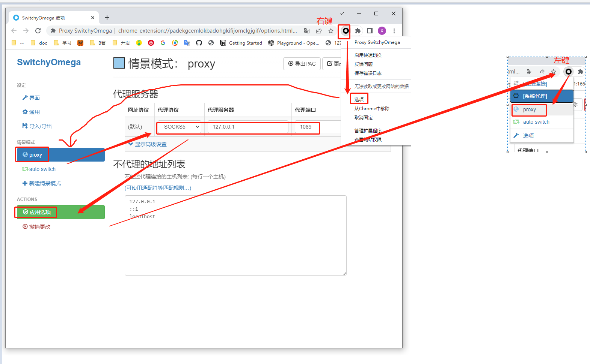Open the Translate page icon in address bar
The height and width of the screenshot is (364, 590).
(307, 31)
